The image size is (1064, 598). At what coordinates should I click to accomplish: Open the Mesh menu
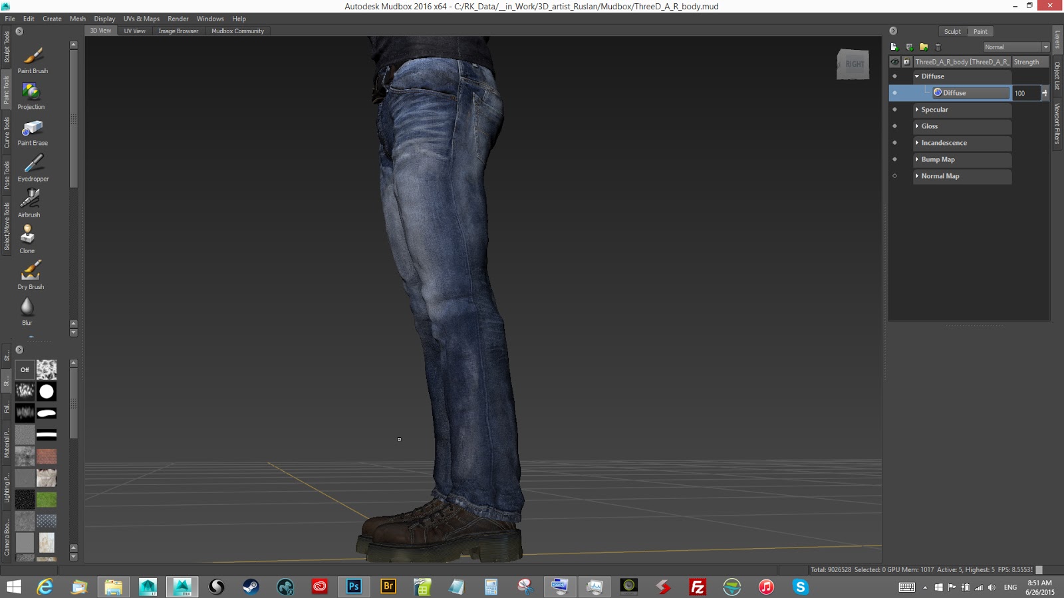pos(78,19)
